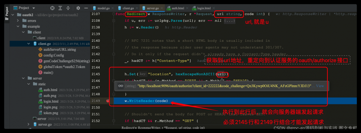Open auth.html in static folder
This screenshot has width=361, height=133.
tap(50, 90)
